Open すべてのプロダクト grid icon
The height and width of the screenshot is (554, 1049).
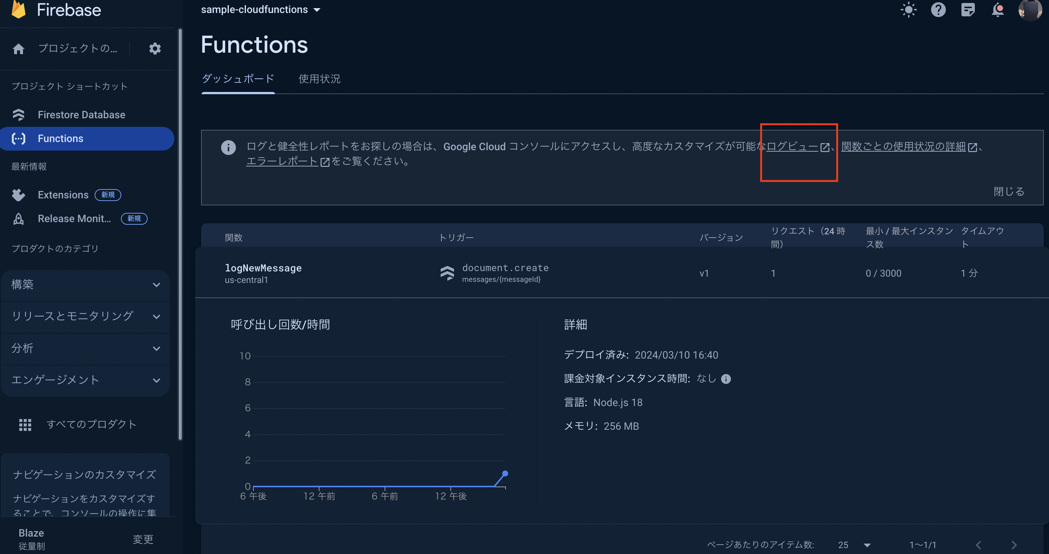(x=25, y=425)
